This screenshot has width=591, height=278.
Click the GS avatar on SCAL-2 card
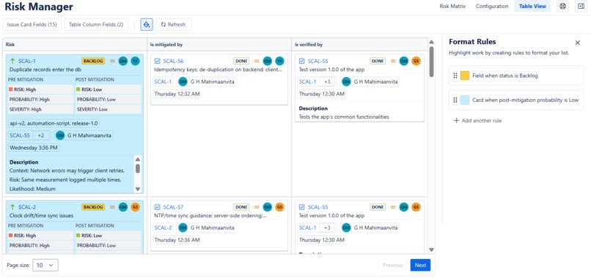click(x=135, y=207)
